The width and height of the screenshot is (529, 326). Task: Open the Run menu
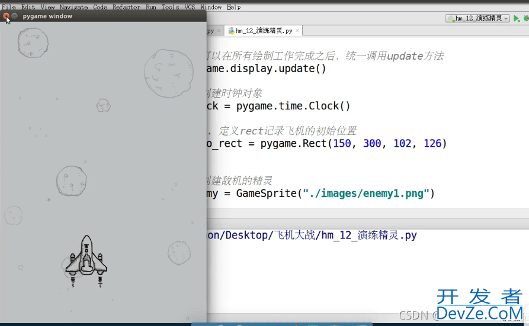(x=151, y=7)
